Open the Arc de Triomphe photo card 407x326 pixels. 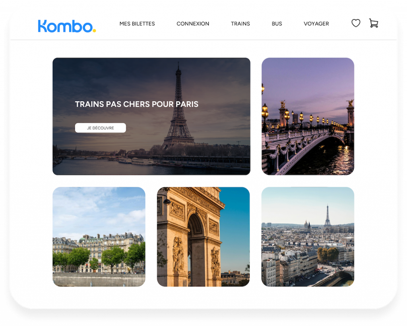point(203,237)
